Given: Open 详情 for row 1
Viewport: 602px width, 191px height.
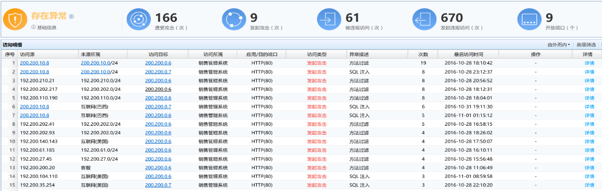Looking at the screenshot, I should click(589, 63).
